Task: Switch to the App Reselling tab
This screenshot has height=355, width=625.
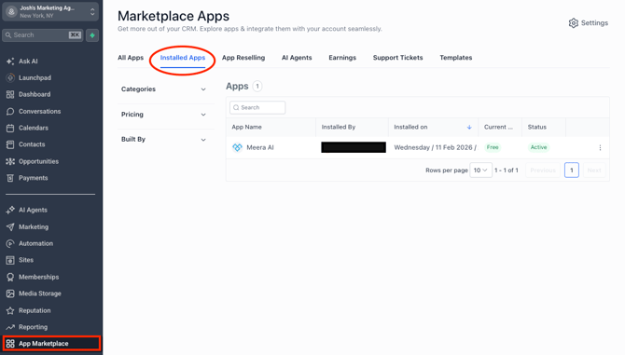Action: [x=243, y=58]
